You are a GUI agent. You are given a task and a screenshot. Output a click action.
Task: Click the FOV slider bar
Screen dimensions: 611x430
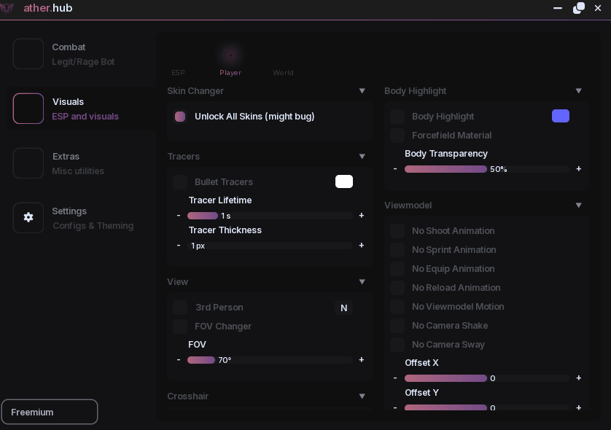tap(270, 360)
